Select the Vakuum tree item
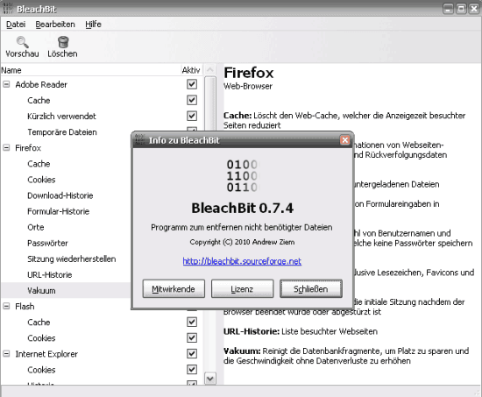This screenshot has width=482, height=397. coord(41,291)
